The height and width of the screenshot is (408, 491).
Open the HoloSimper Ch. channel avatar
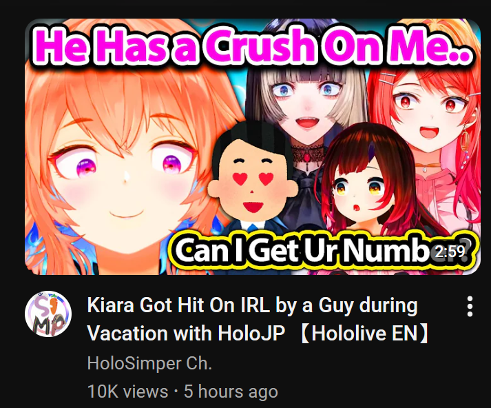point(48,314)
